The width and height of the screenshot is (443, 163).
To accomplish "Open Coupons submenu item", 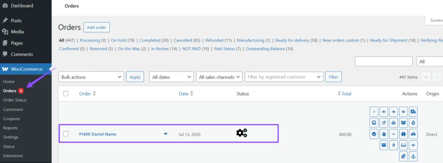I will click(12, 119).
